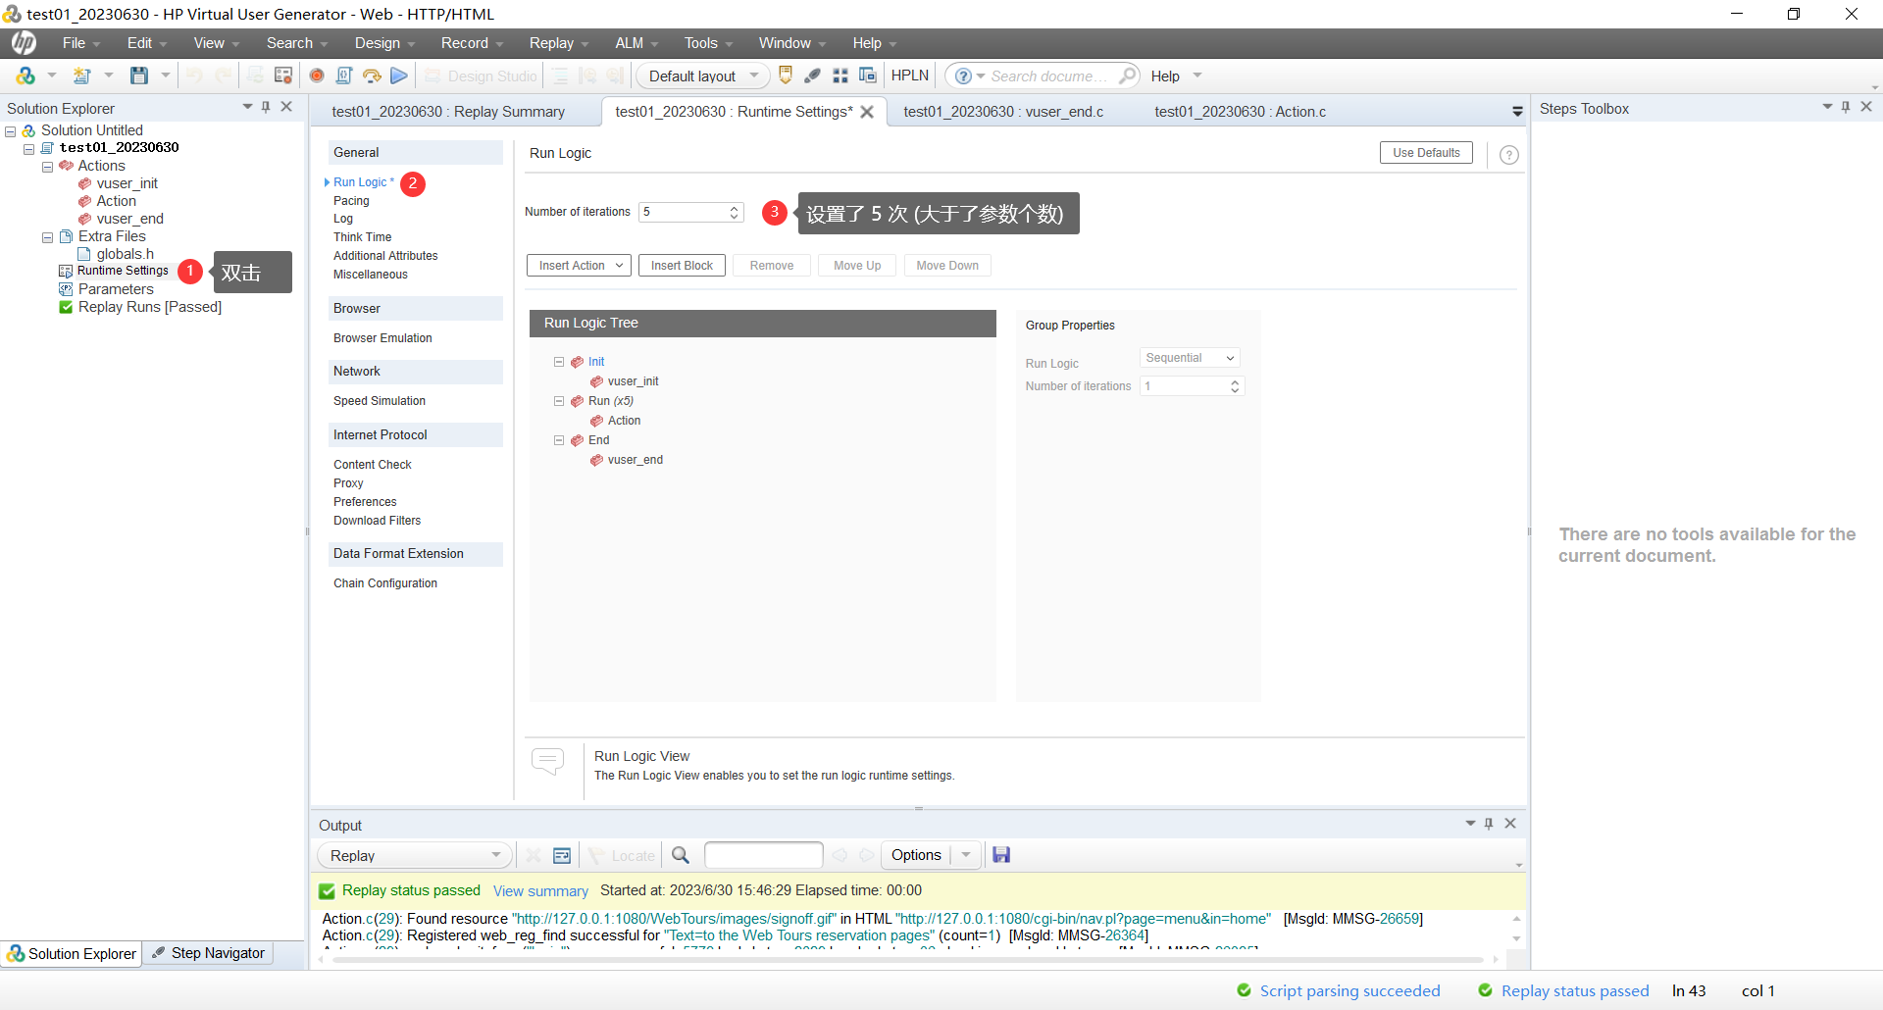Open Think Time runtime settings

362,237
